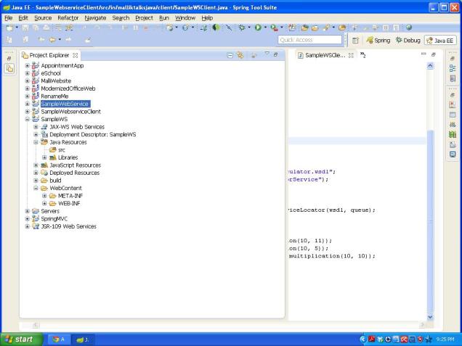Click the editor vertical scrollbar thumb
This screenshot has height=346, width=462.
pos(430,221)
